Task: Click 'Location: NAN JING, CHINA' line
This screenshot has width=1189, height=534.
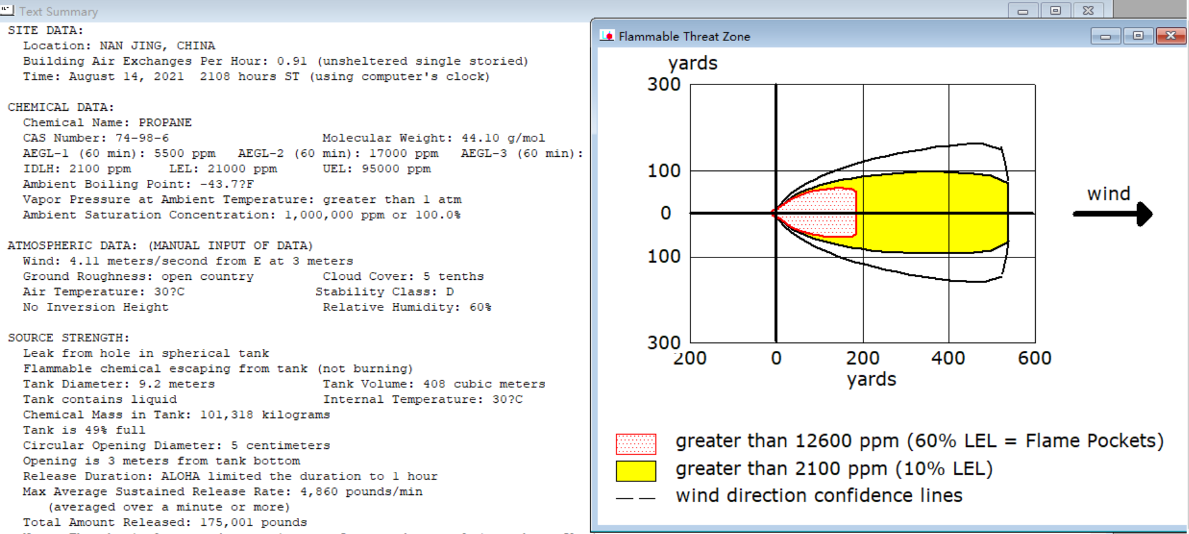Action: click(x=119, y=45)
